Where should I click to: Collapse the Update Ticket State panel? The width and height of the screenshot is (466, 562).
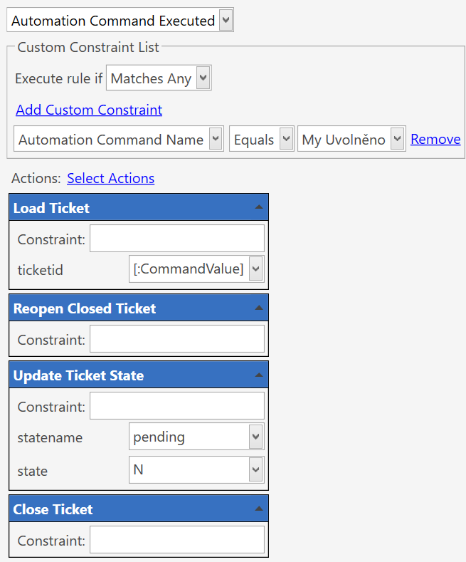click(x=259, y=375)
